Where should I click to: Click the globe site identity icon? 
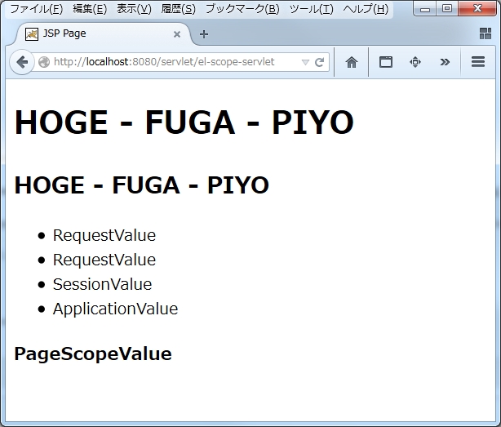(x=44, y=62)
